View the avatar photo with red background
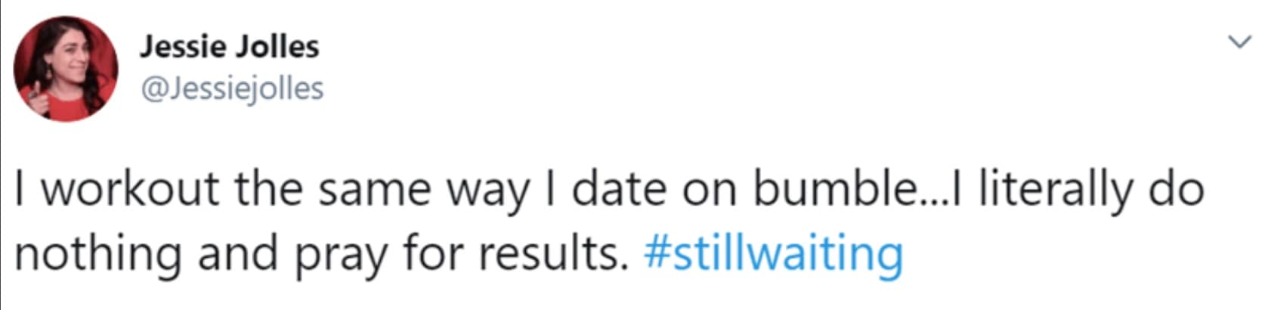Image resolution: width=1271 pixels, height=310 pixels. click(66, 68)
